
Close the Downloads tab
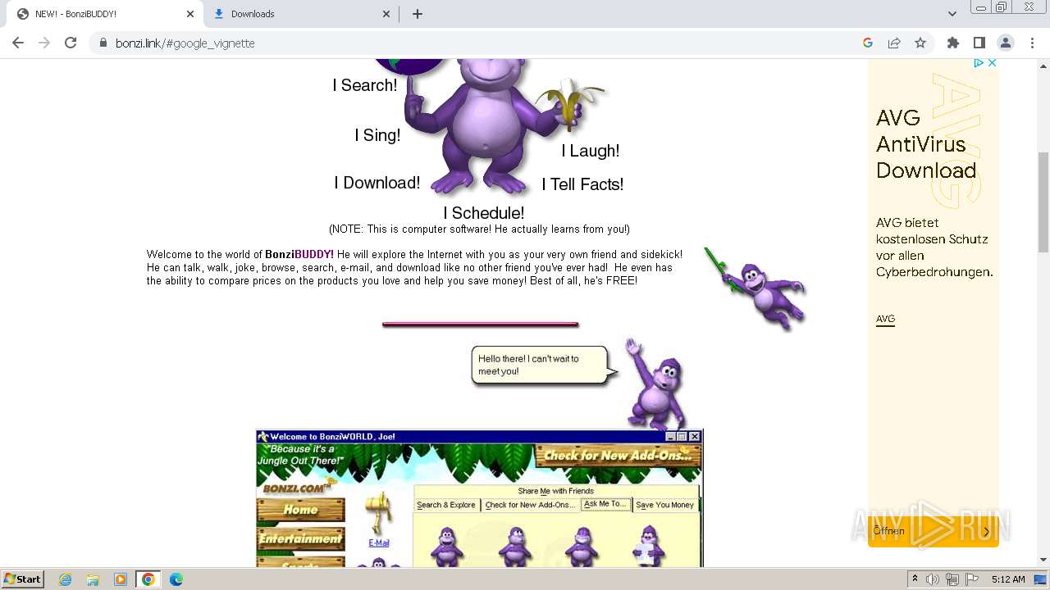387,14
